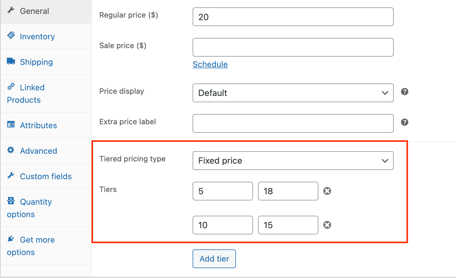Screen dimensions: 456x278
Task: Switch to the General tab
Action: (x=35, y=11)
